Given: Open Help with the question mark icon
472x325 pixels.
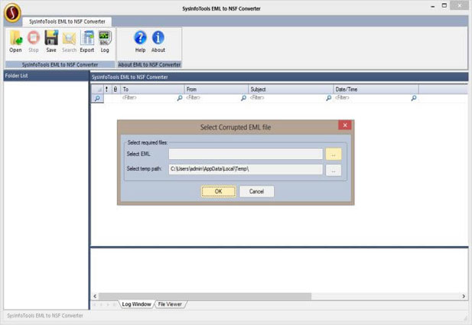Looking at the screenshot, I should pyautogui.click(x=140, y=41).
